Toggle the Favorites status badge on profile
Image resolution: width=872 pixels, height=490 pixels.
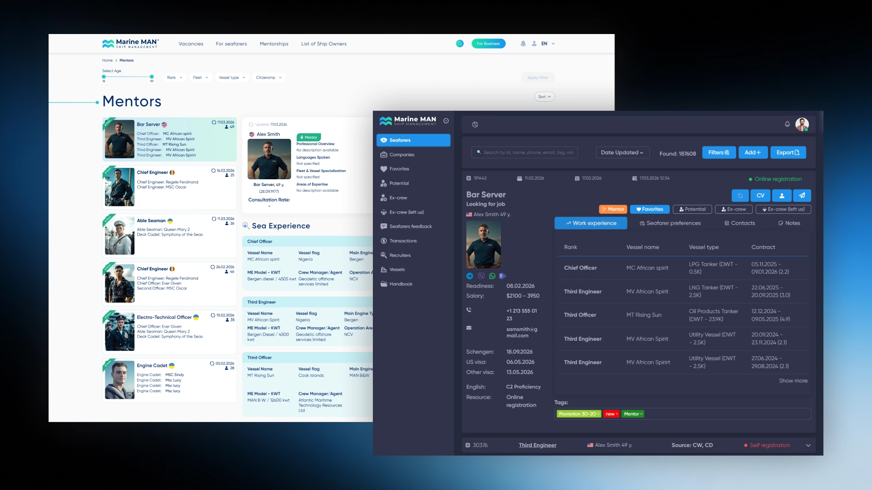point(649,209)
